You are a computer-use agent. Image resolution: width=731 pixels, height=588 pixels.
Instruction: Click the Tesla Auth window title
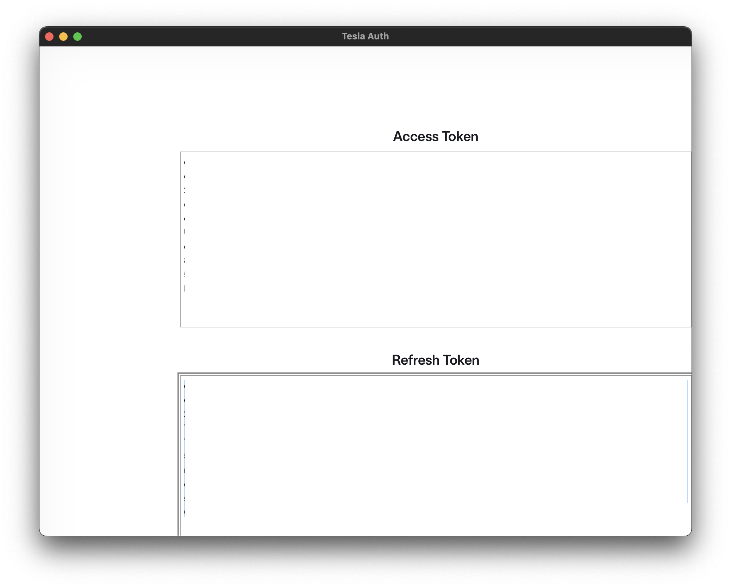[x=365, y=36]
